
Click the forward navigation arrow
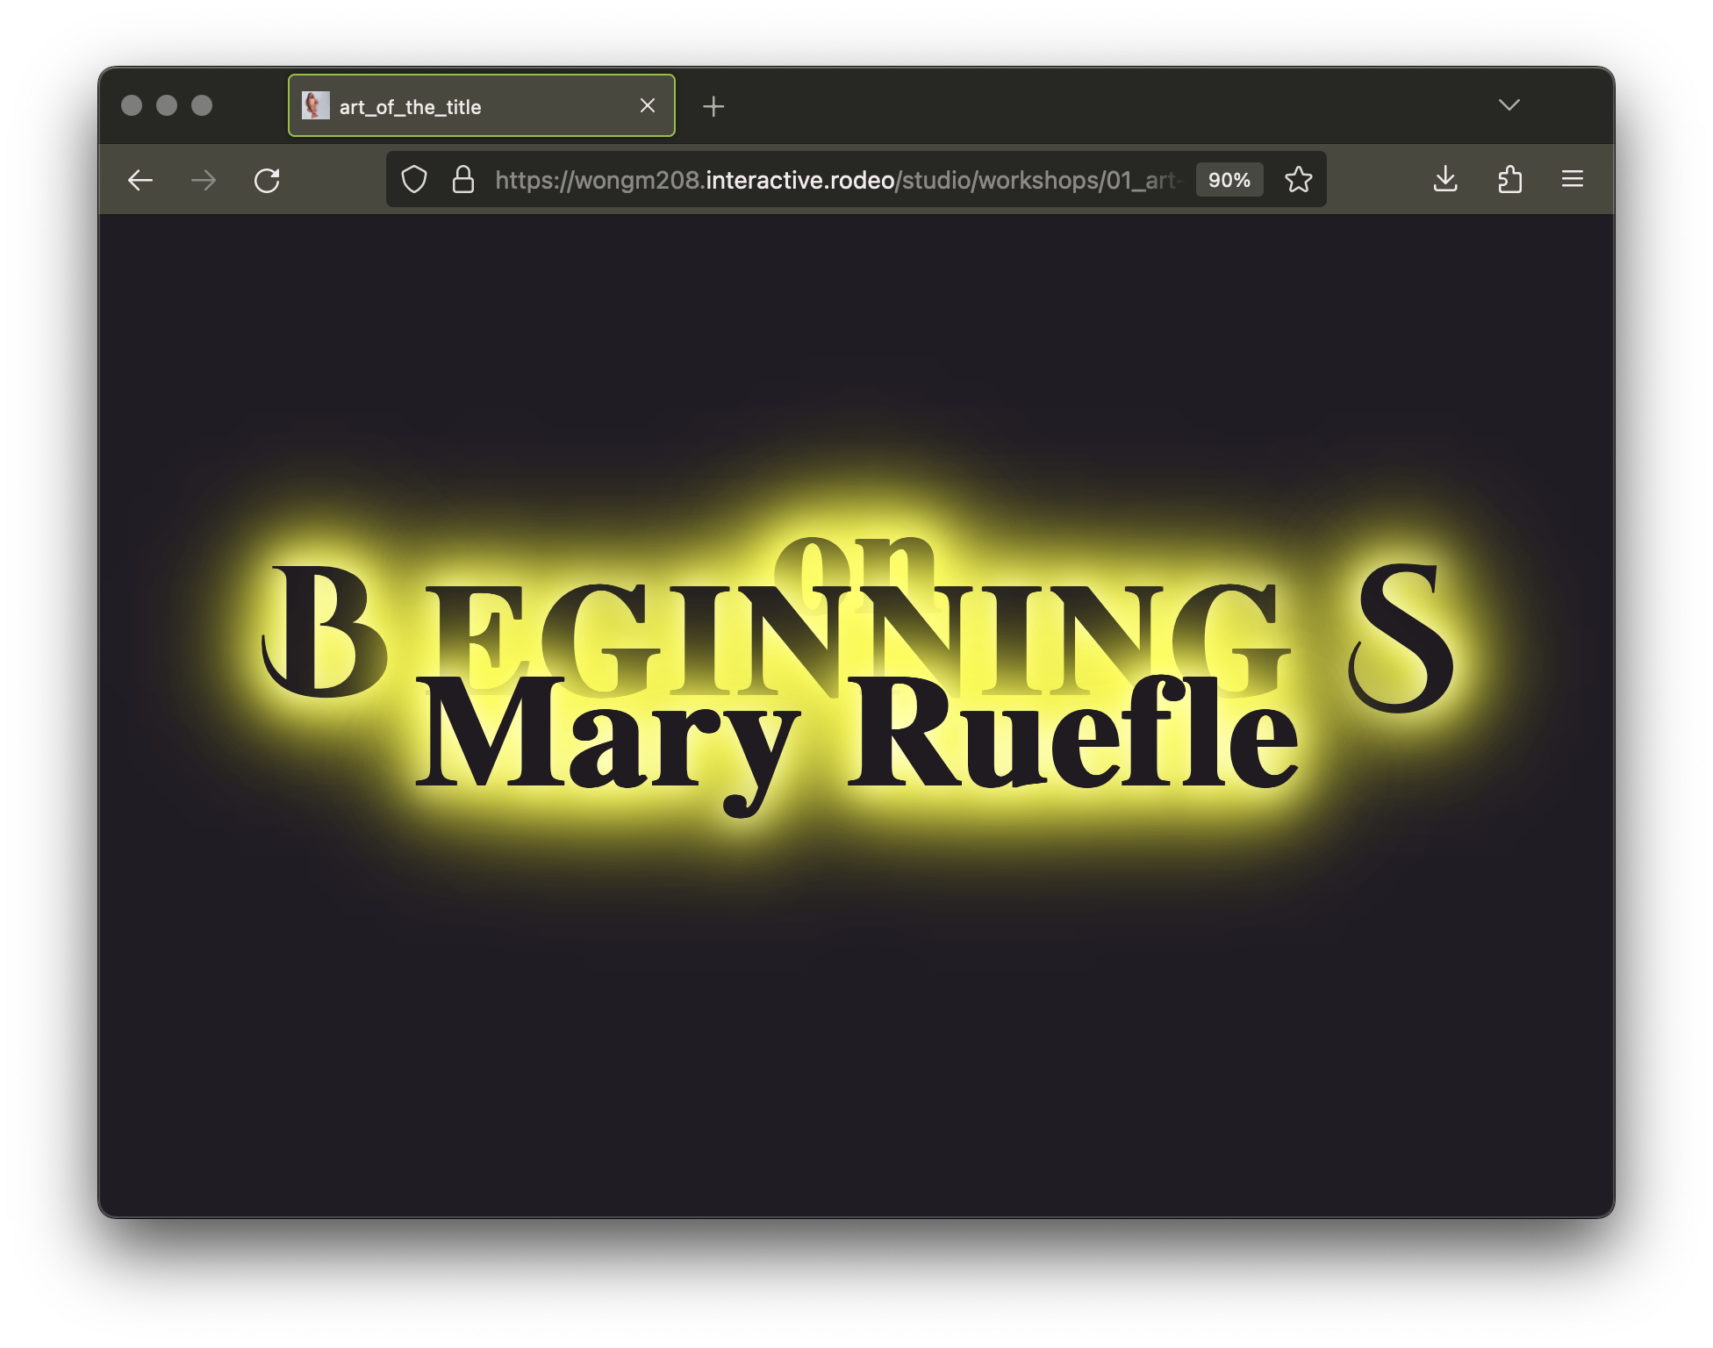[204, 181]
